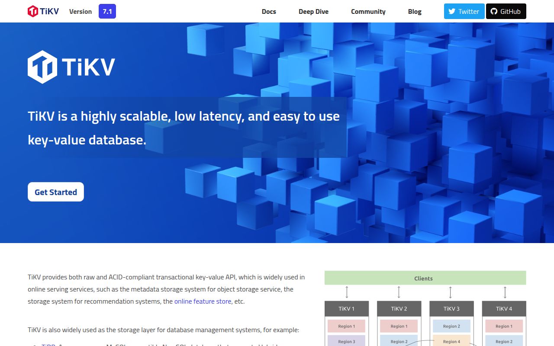This screenshot has height=346, width=554.
Task: Go to the Deep Dive page
Action: [x=313, y=12]
